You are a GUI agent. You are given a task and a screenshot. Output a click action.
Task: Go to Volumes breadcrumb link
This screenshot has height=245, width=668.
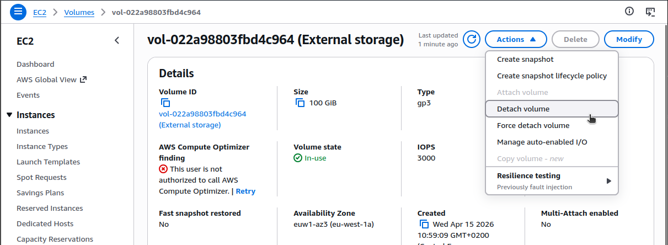point(79,12)
